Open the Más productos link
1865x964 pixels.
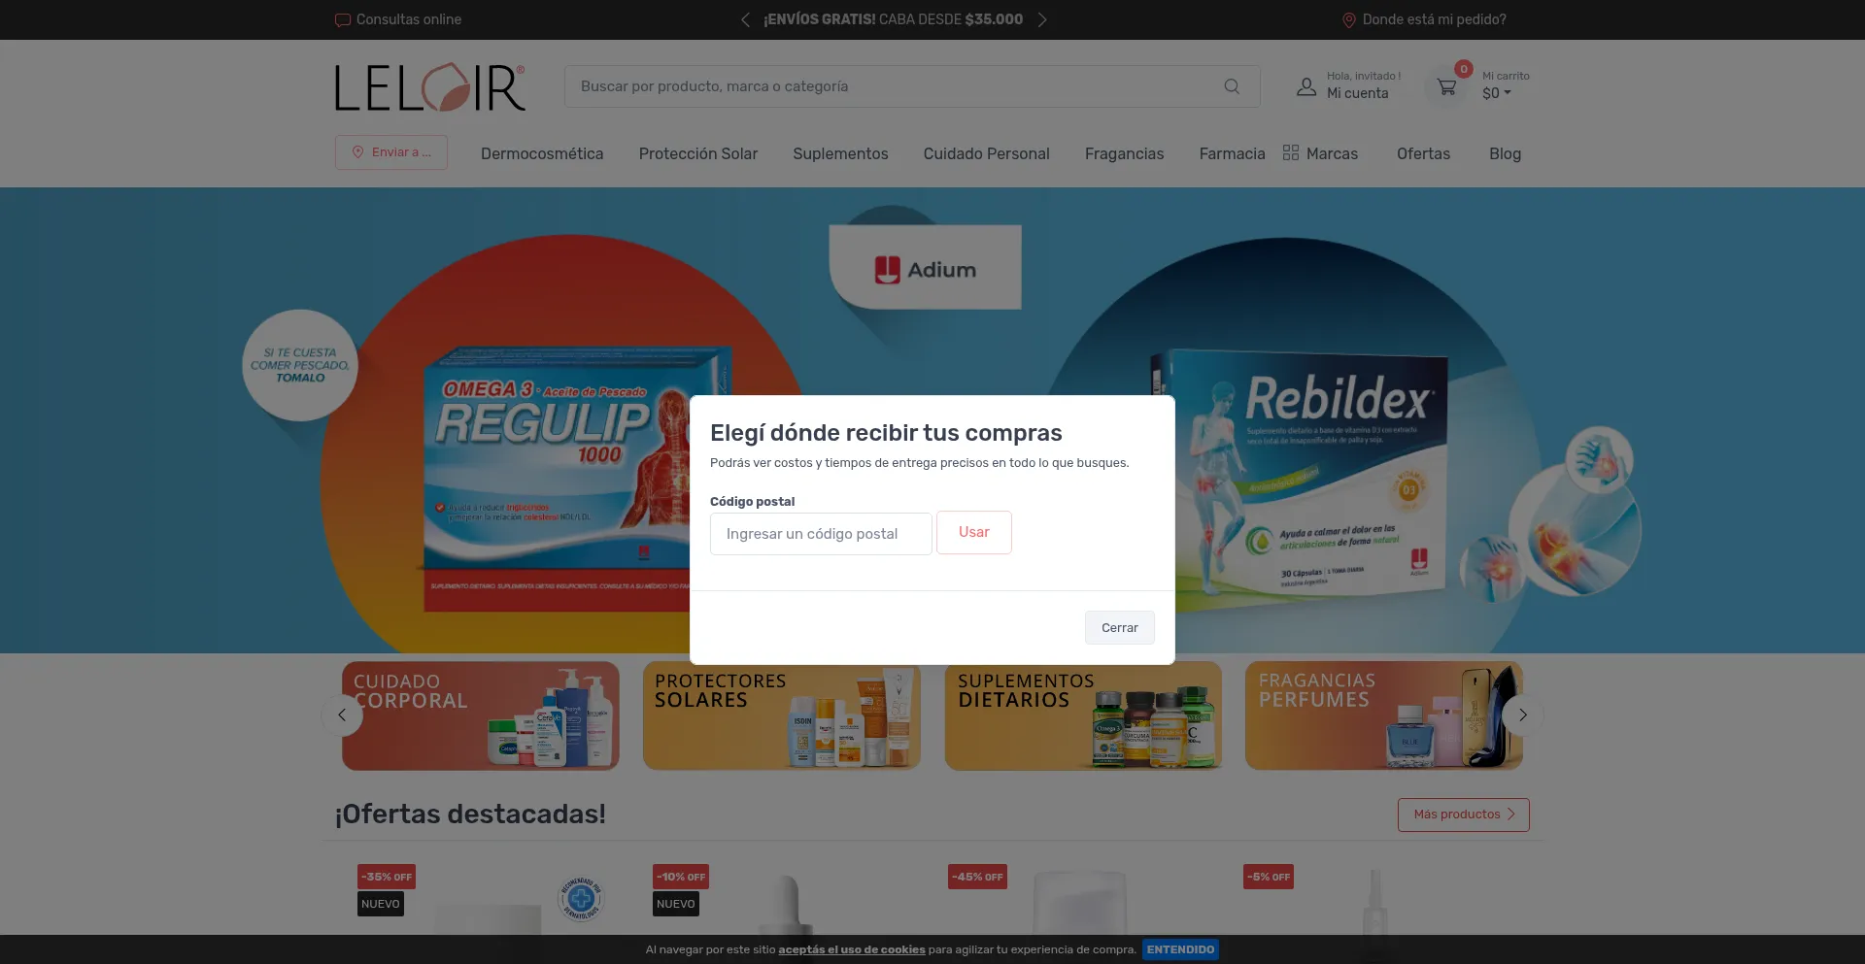tap(1463, 814)
